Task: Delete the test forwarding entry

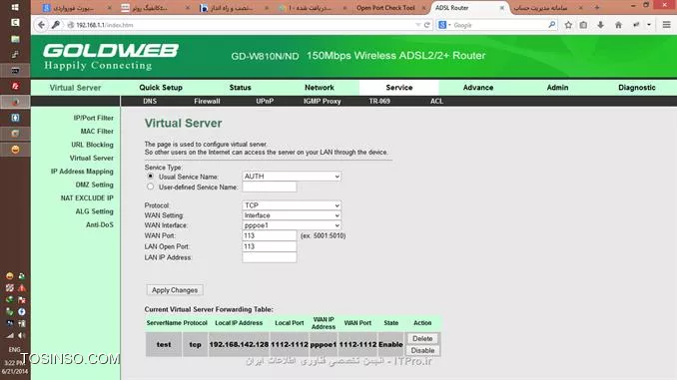Action: pyautogui.click(x=422, y=338)
